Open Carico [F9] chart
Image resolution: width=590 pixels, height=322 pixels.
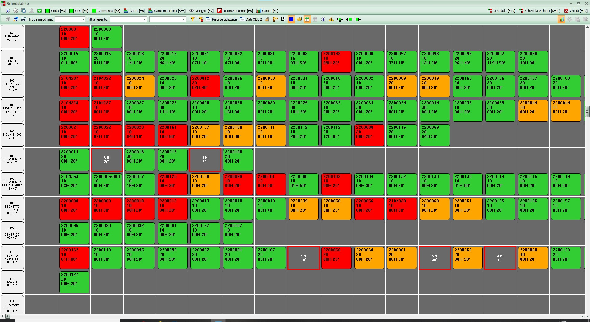(x=267, y=11)
